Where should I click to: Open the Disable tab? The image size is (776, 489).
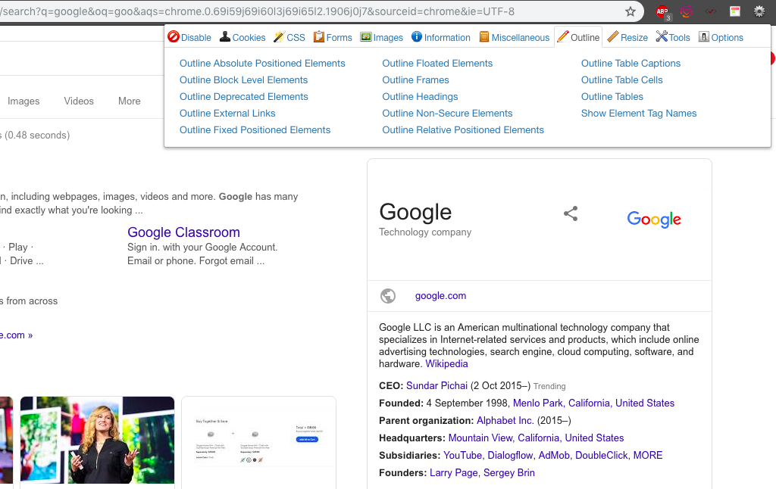[189, 37]
